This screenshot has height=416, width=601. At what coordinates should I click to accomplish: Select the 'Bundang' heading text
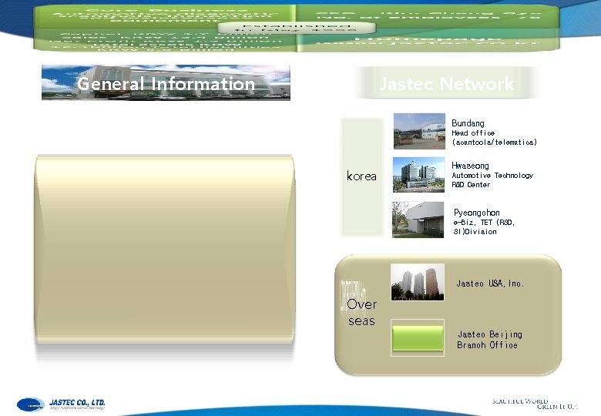coord(468,123)
